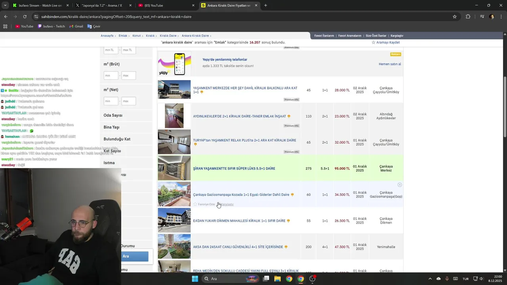Click the taskbar Ara search box
The height and width of the screenshot is (285, 507).
(x=231, y=279)
